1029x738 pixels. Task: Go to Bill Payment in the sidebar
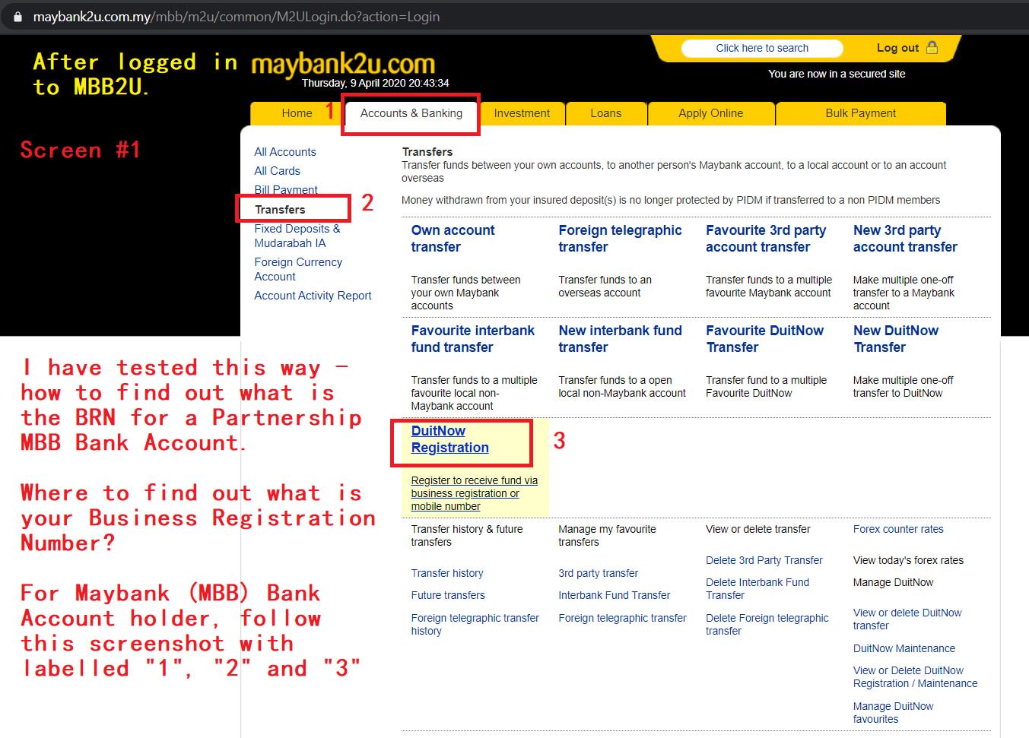(x=286, y=190)
